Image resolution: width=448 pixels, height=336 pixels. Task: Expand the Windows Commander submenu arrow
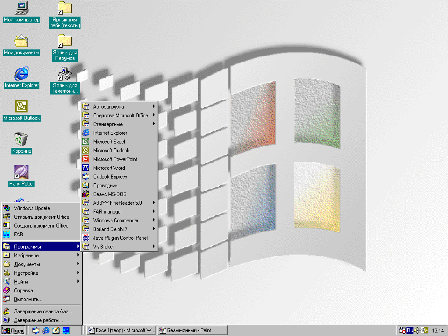pyautogui.click(x=154, y=220)
